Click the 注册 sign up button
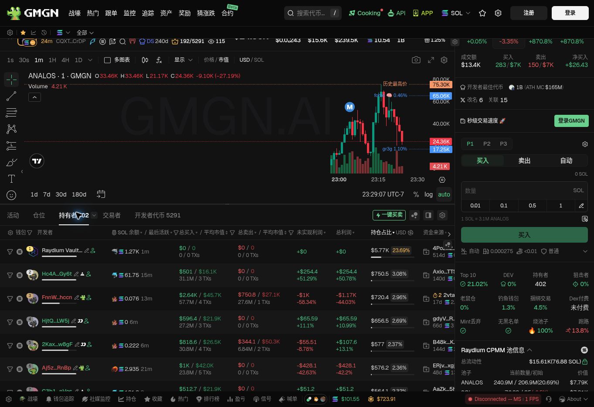Image resolution: width=594 pixels, height=407 pixels. (x=529, y=13)
